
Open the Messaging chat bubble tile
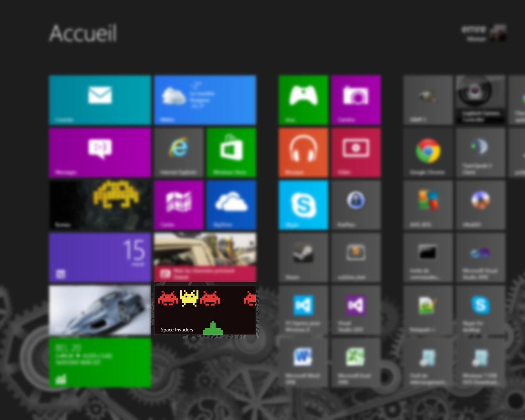coord(100,152)
